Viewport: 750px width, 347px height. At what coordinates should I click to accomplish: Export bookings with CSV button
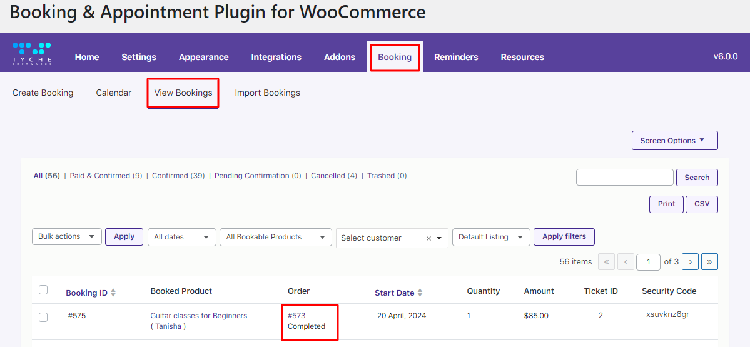pyautogui.click(x=702, y=204)
